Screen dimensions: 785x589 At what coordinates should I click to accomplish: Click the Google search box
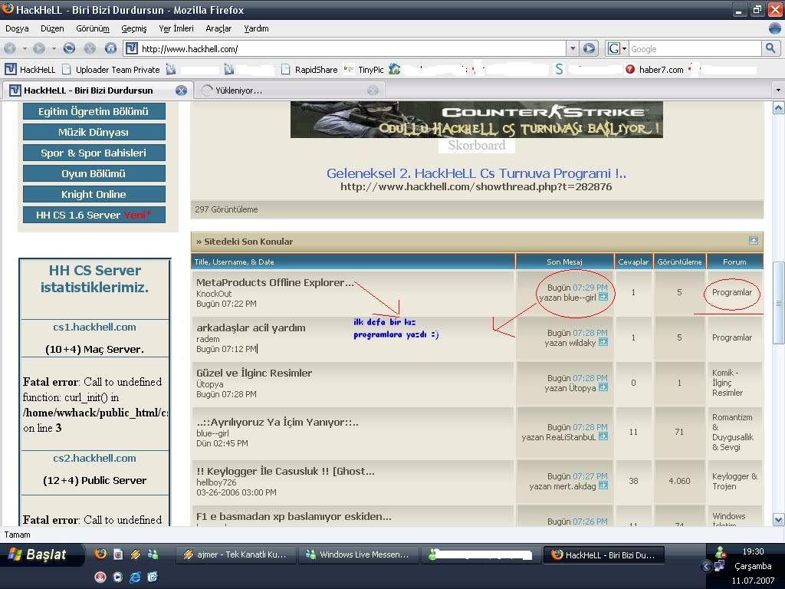coord(695,48)
